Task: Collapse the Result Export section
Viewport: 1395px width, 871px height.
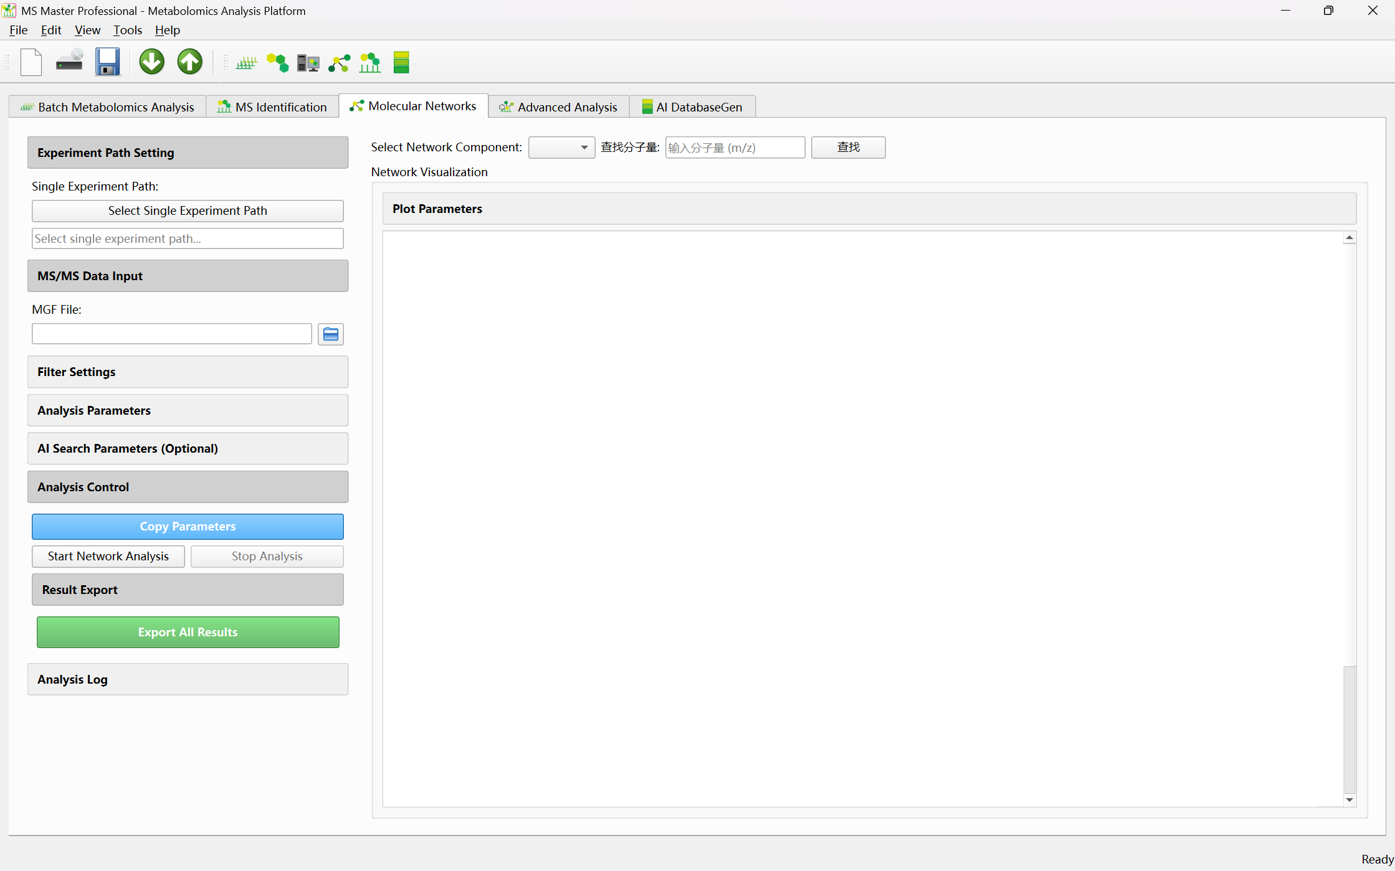Action: 188,590
